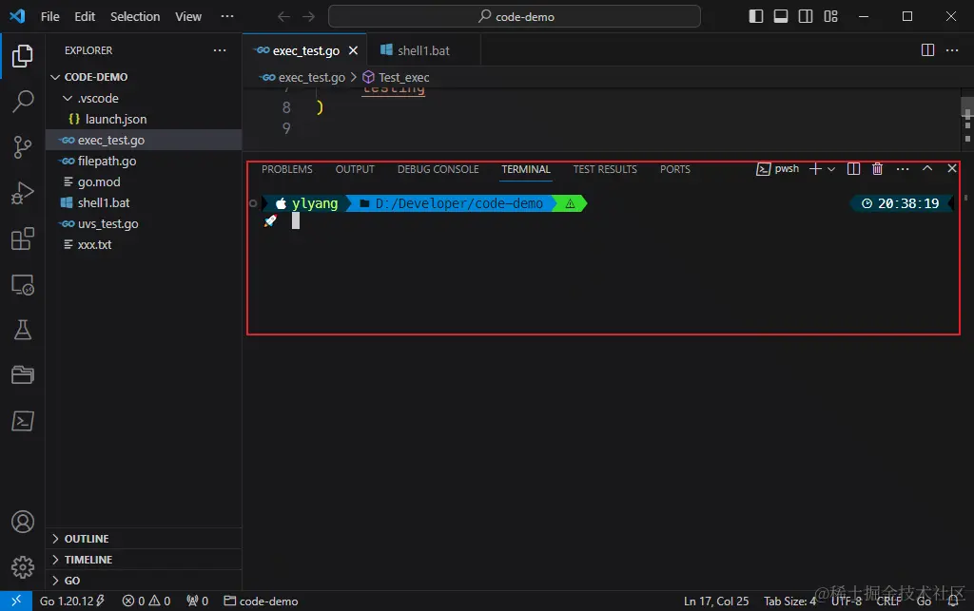Click the remote window status bar icon
Viewport: 974px width, 611px height.
point(16,601)
